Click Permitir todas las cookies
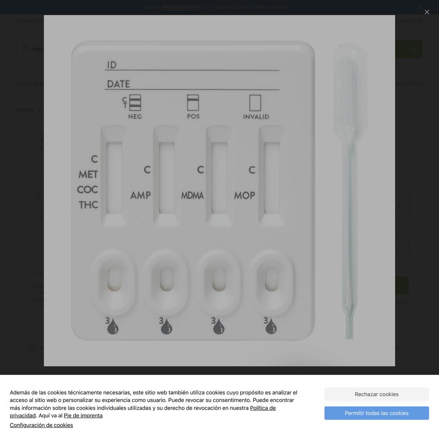Screen dimensions: 439x439 (377, 413)
